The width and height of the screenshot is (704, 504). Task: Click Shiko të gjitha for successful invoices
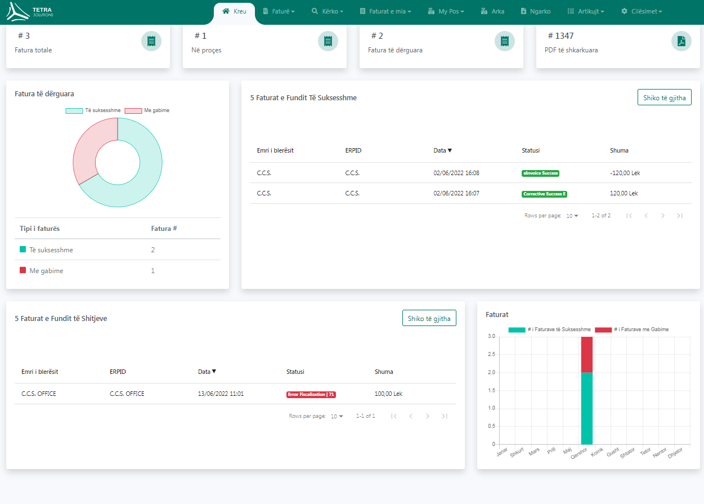coord(665,97)
